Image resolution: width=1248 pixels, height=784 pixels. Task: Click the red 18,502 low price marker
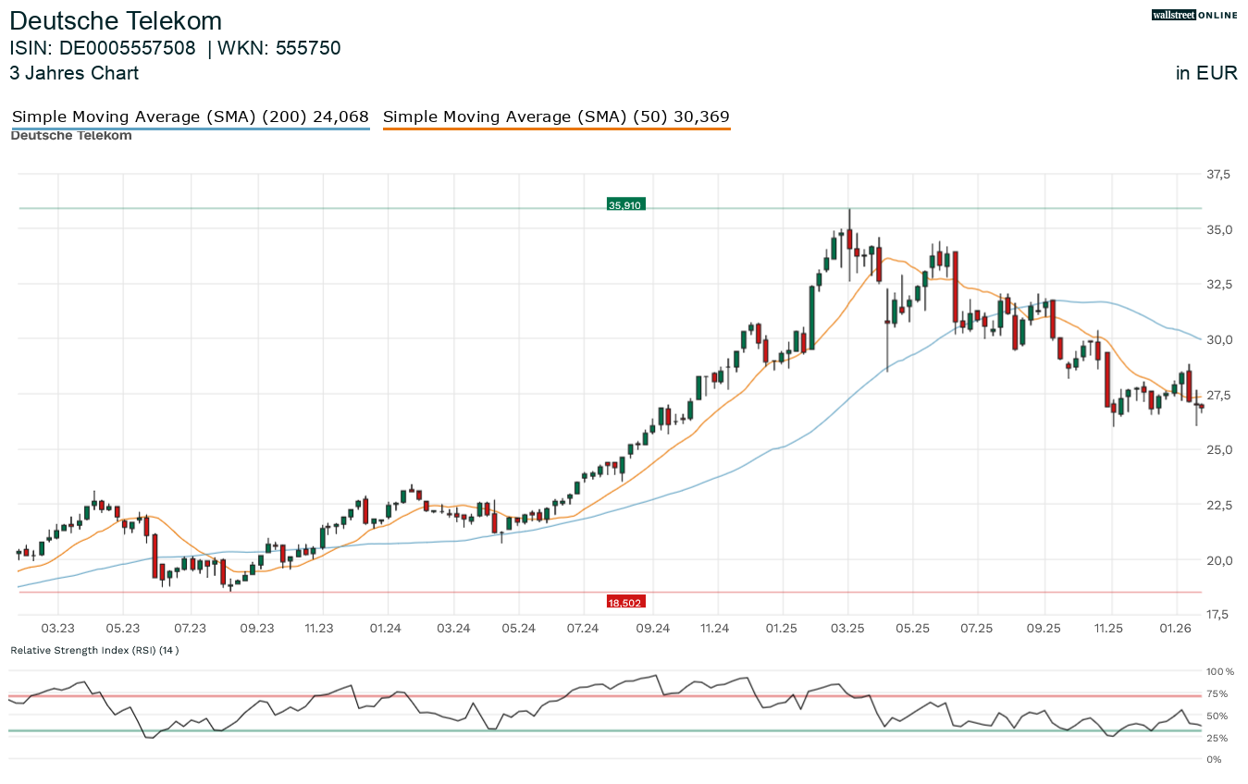pyautogui.click(x=625, y=603)
